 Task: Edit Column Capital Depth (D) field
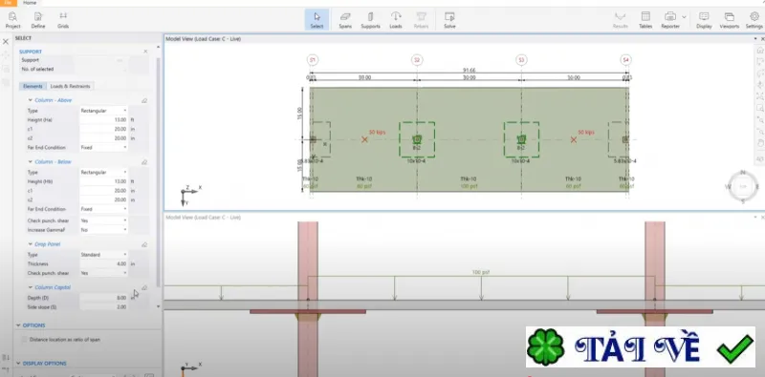click(x=103, y=298)
